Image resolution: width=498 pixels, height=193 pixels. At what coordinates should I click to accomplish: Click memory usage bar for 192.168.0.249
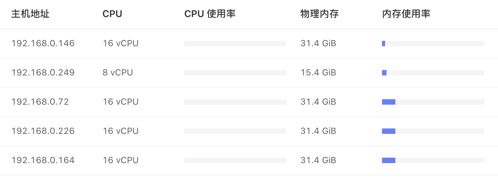(x=433, y=73)
